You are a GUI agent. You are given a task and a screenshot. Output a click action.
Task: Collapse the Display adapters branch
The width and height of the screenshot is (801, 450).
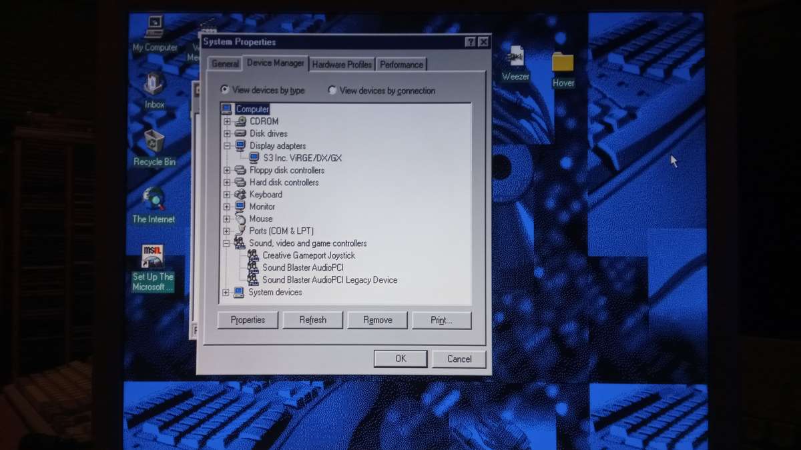226,145
